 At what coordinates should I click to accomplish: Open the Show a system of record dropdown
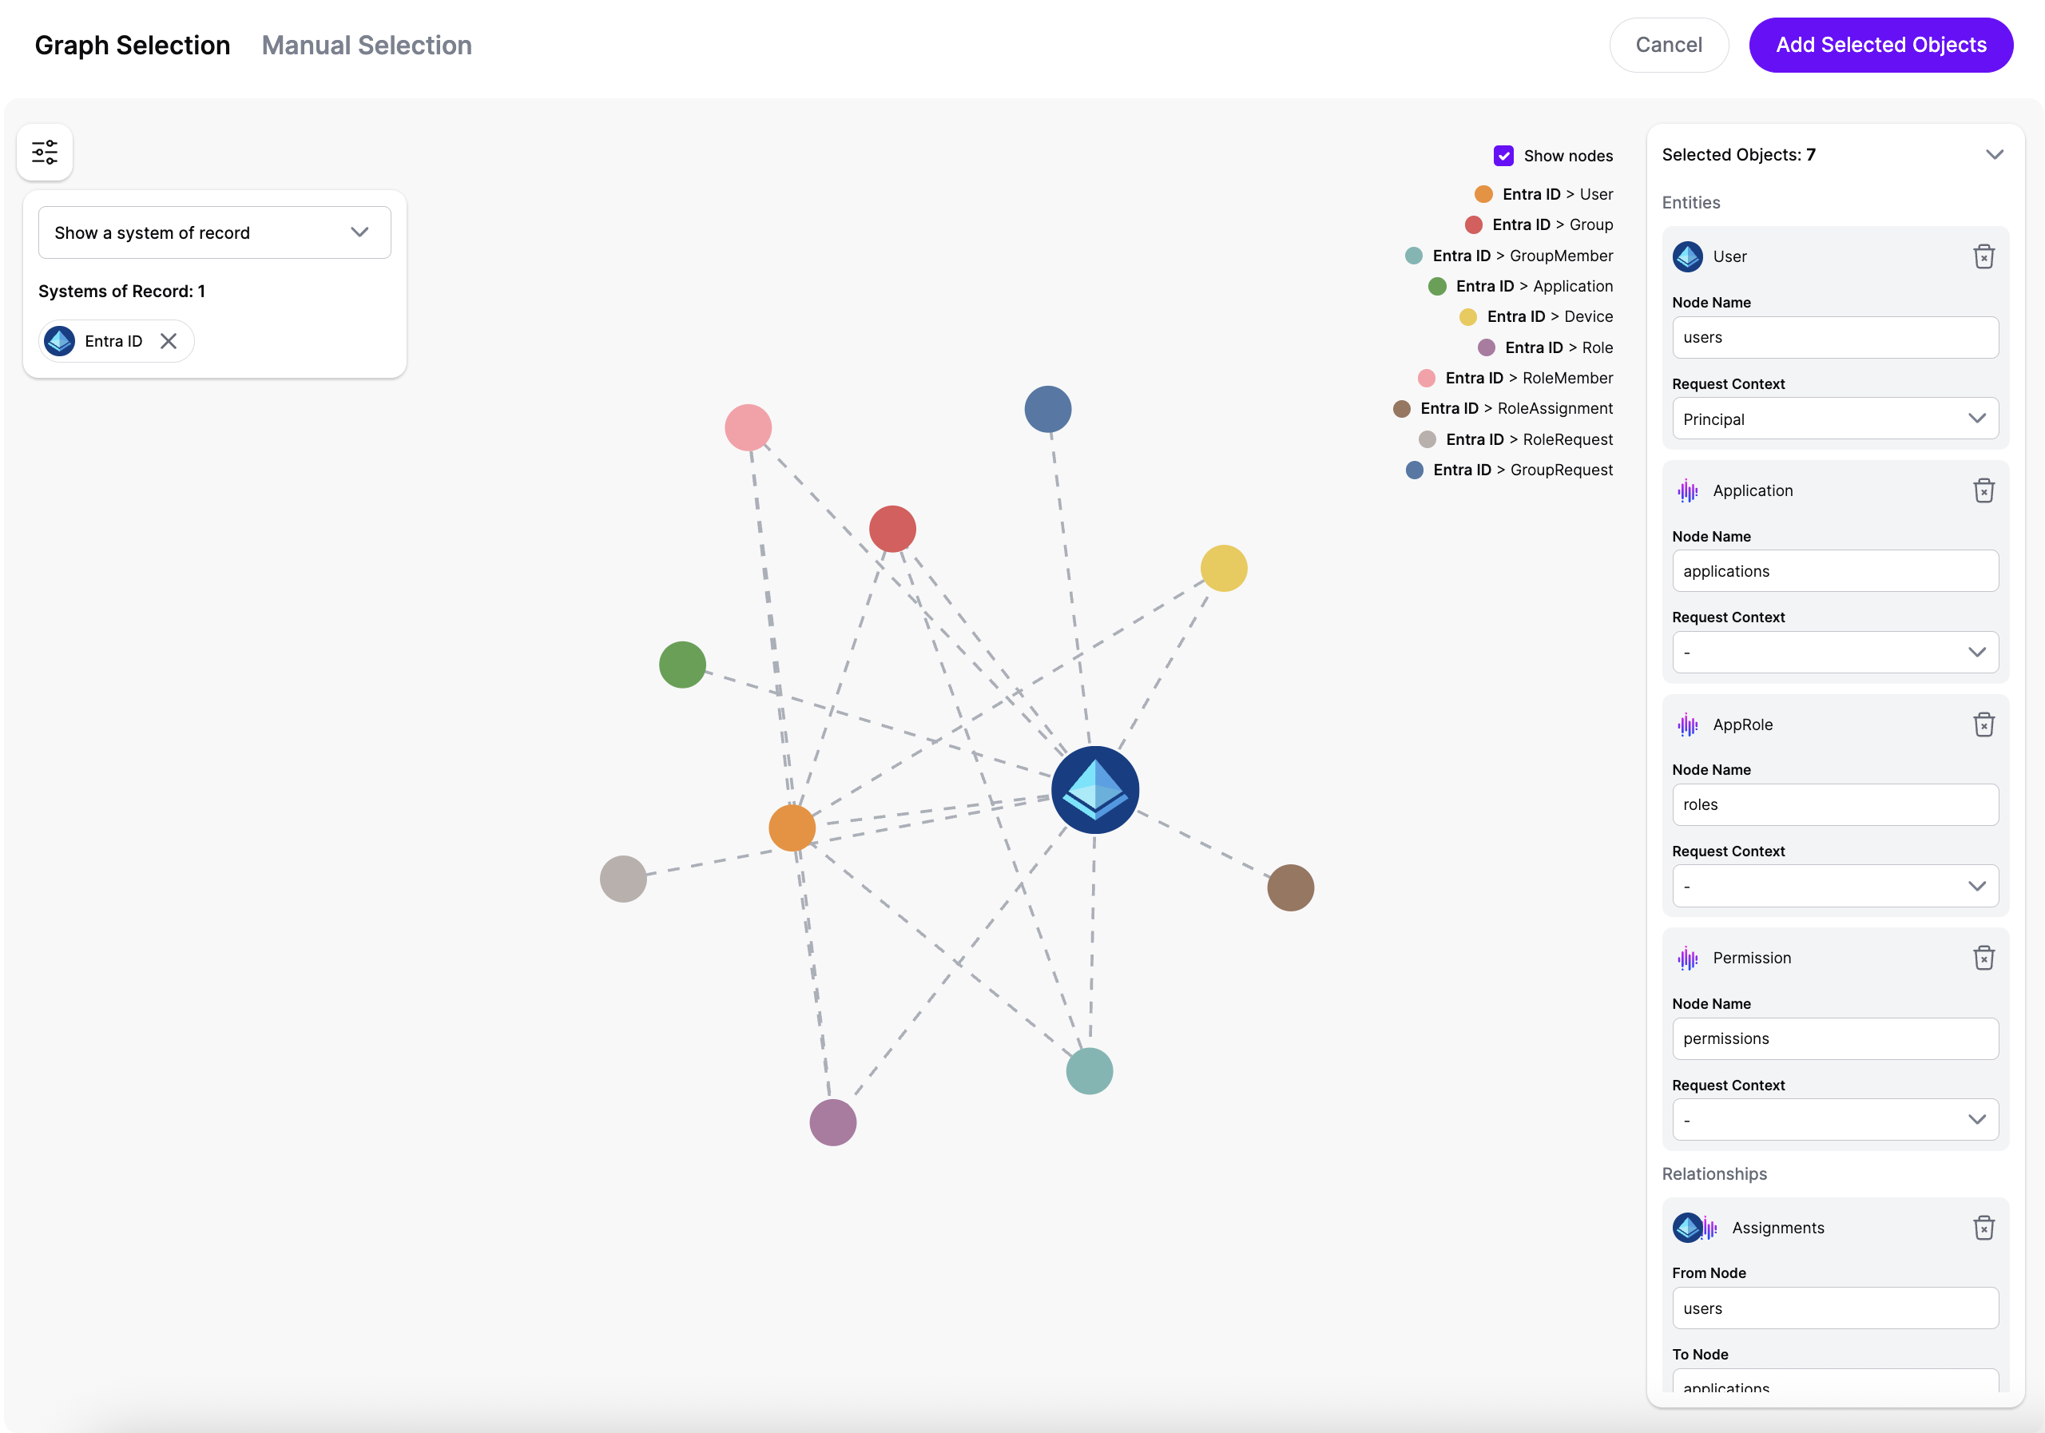click(215, 232)
